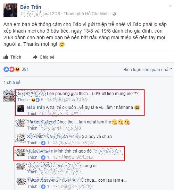This screenshot has width=174, height=190.
Task: Click the share arrow icon beside Chia sẻ
Action: (x=35, y=57)
